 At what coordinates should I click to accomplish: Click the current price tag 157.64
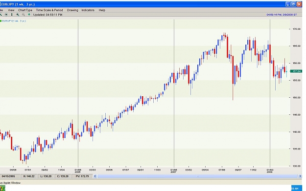pyautogui.click(x=296, y=71)
